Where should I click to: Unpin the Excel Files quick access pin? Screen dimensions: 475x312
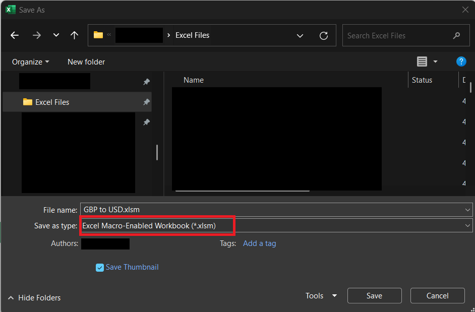pos(146,102)
